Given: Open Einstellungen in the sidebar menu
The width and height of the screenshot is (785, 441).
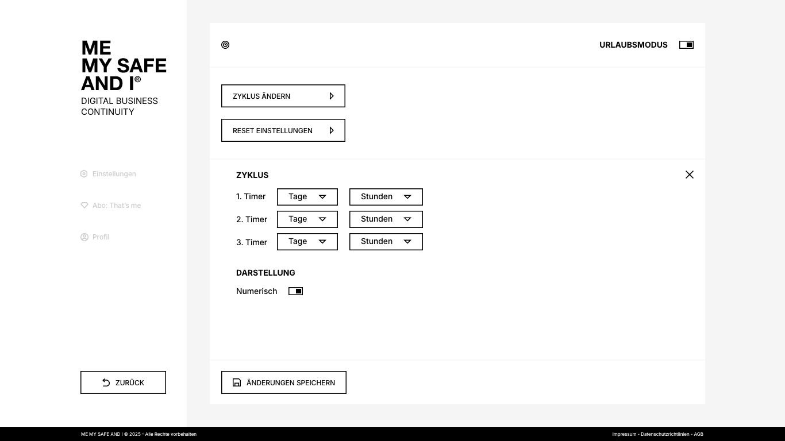Looking at the screenshot, I should point(114,174).
